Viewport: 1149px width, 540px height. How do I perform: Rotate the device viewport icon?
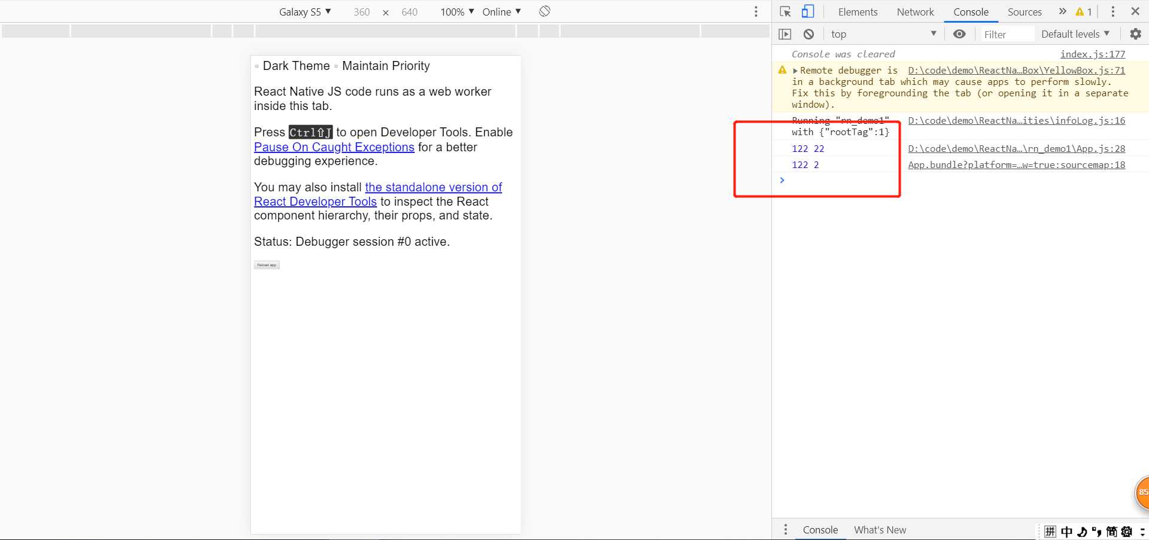(x=545, y=11)
